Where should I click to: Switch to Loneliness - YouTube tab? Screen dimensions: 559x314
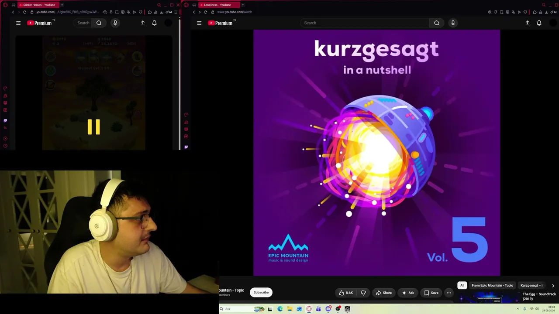click(x=219, y=5)
